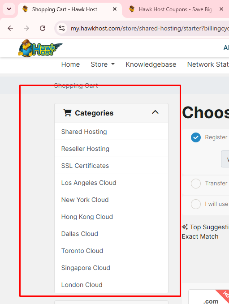Open the Store dropdown menu
The image size is (229, 304).
[x=103, y=64]
